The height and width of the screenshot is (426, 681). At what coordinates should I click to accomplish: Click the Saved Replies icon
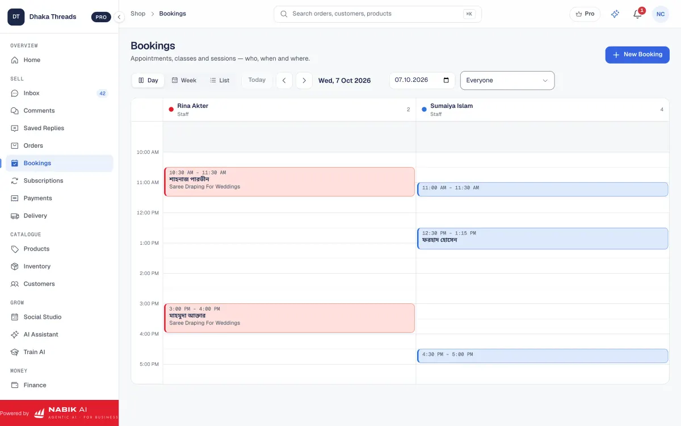[15, 128]
